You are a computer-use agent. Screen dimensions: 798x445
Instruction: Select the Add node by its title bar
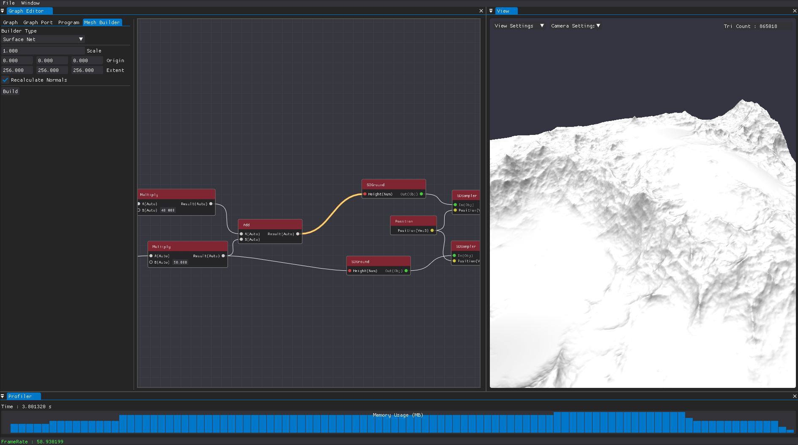pos(270,225)
